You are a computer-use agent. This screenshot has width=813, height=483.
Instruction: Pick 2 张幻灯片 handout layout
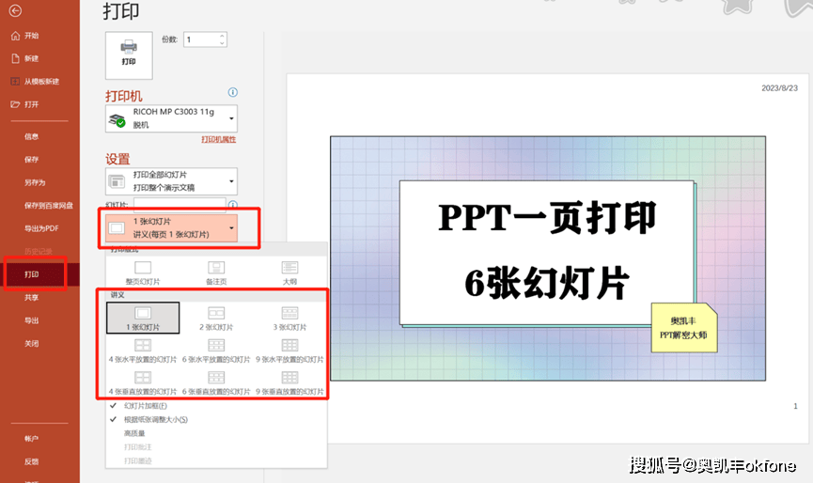pyautogui.click(x=215, y=318)
